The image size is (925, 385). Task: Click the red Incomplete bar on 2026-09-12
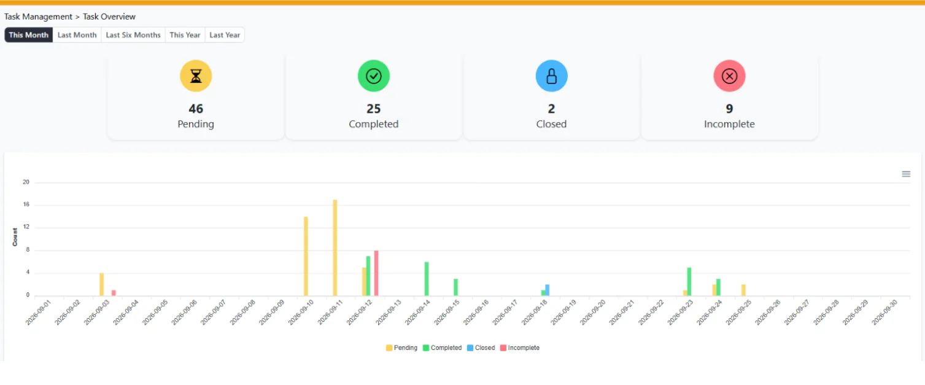tap(376, 273)
